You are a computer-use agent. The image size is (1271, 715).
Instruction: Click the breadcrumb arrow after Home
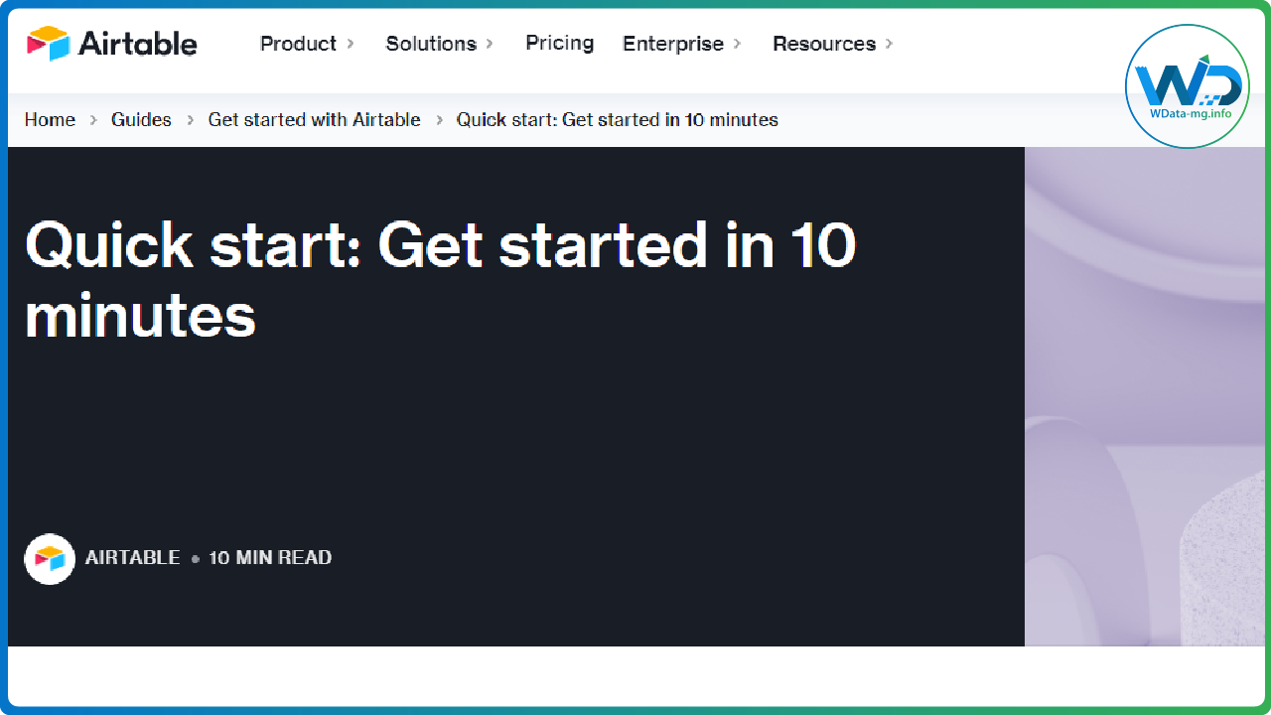[x=93, y=120]
